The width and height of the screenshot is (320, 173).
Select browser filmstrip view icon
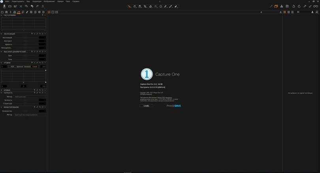pyautogui.click(x=288, y=12)
